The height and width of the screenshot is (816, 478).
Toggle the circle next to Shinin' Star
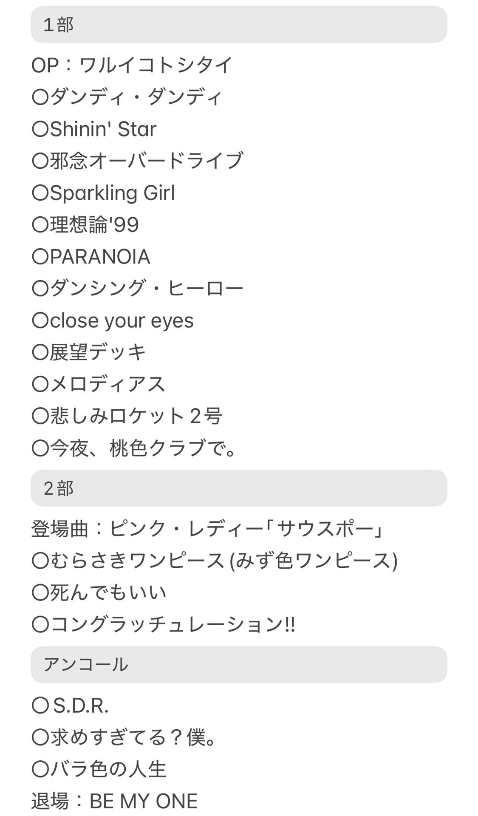click(x=40, y=129)
